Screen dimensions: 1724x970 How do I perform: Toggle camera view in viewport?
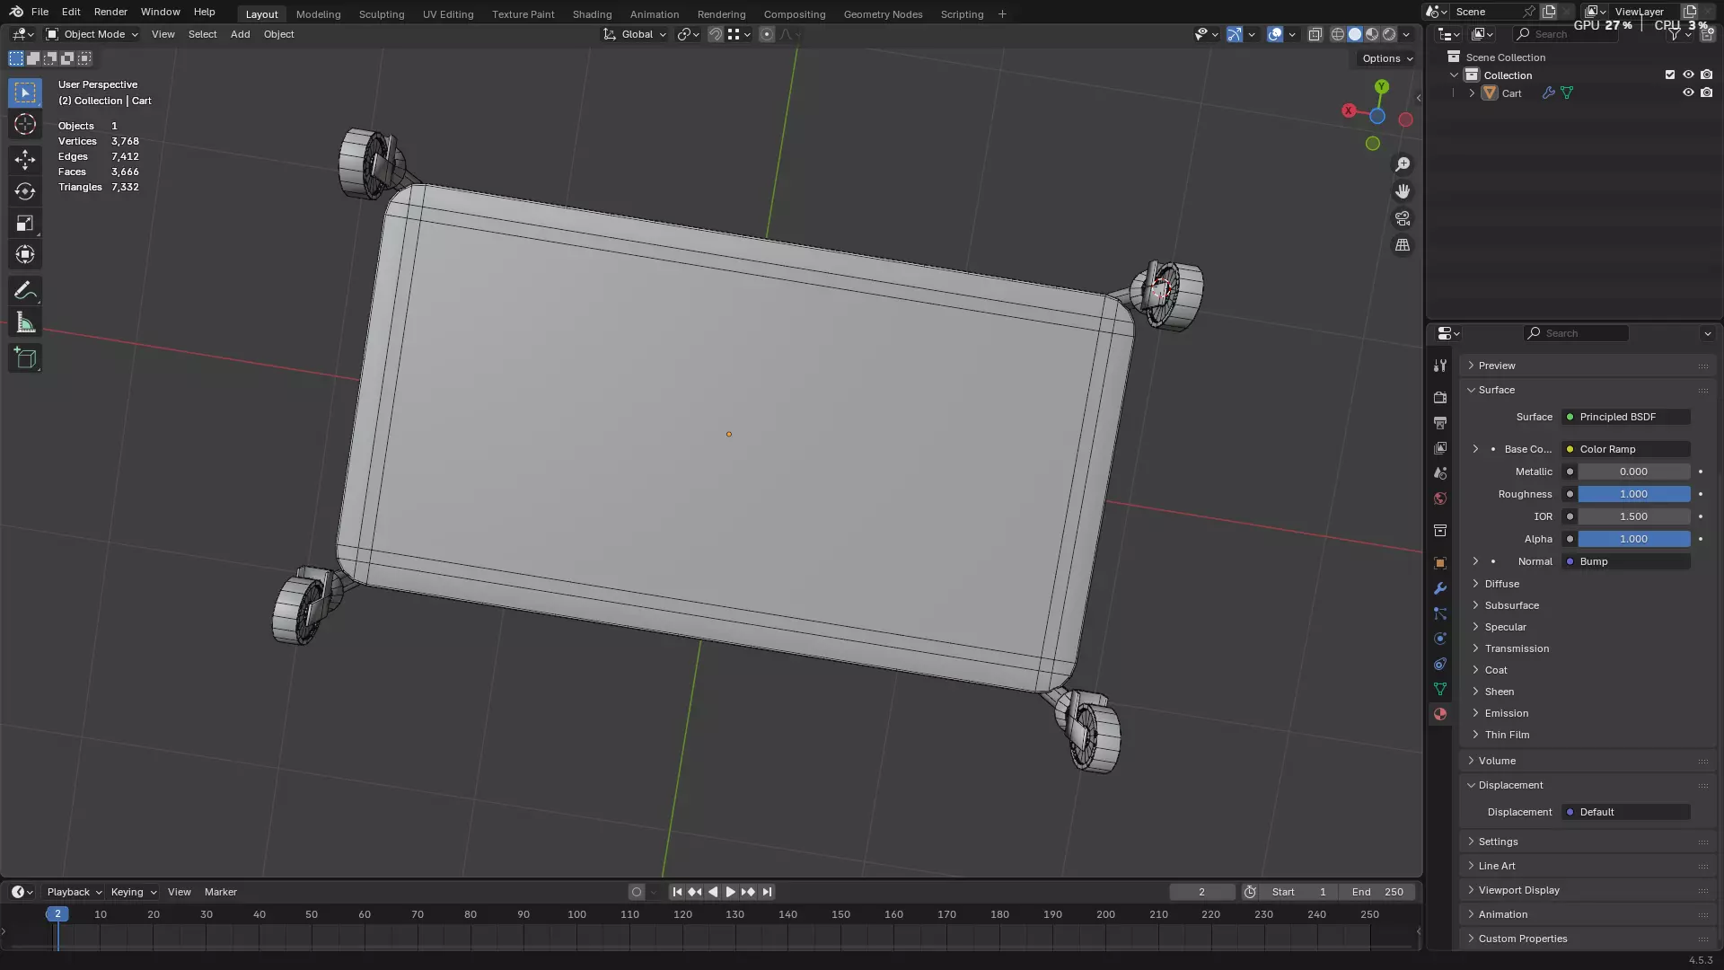(x=1403, y=218)
